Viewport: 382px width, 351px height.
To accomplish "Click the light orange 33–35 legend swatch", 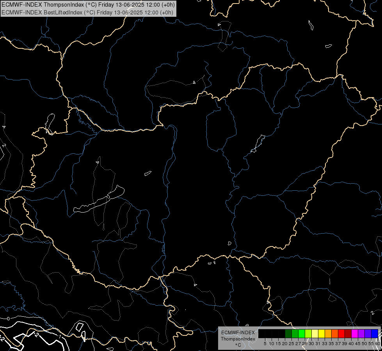I will point(328,333).
